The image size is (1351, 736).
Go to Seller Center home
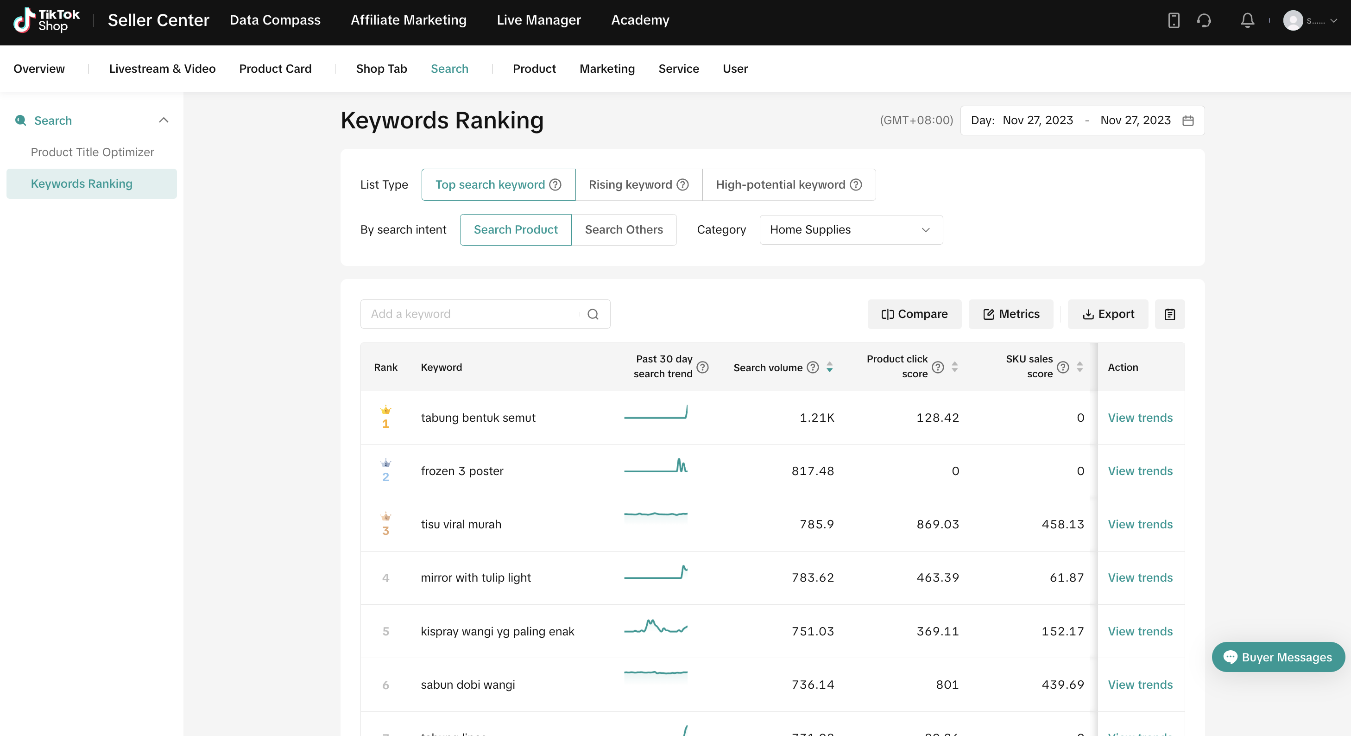click(158, 20)
